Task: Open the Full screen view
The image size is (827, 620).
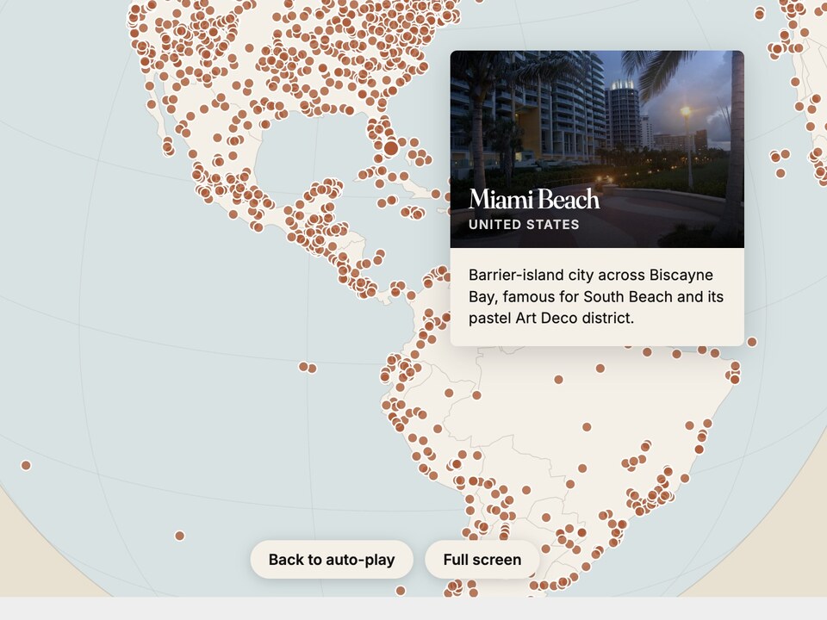Action: pyautogui.click(x=482, y=560)
